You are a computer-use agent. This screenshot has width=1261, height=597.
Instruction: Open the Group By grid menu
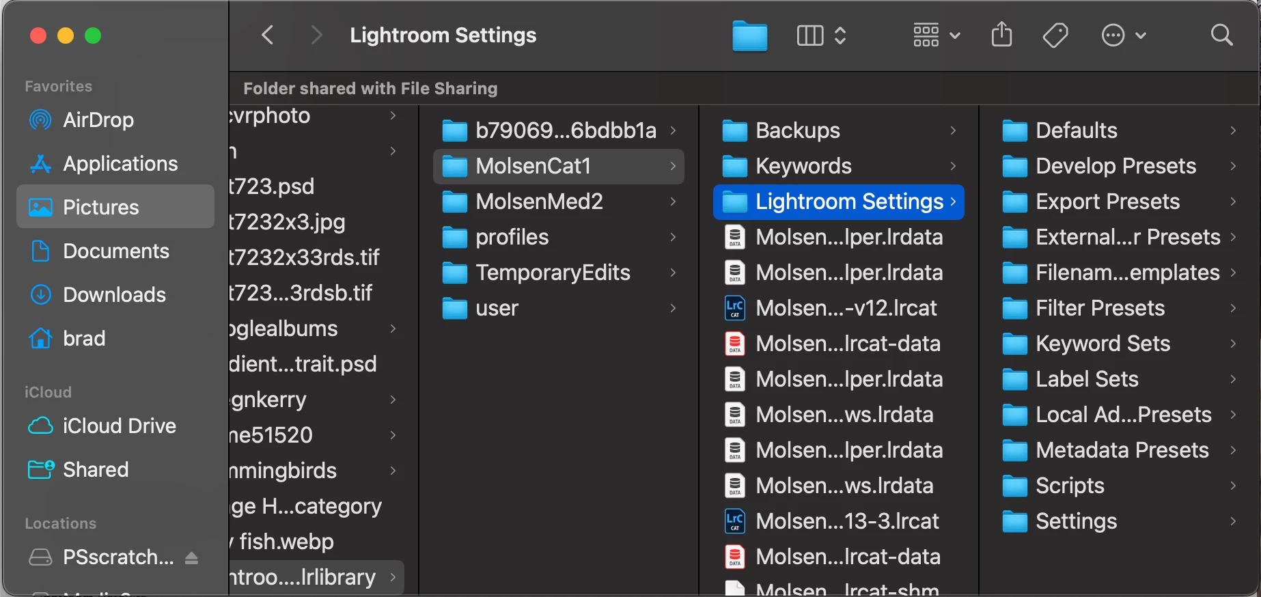(x=937, y=36)
